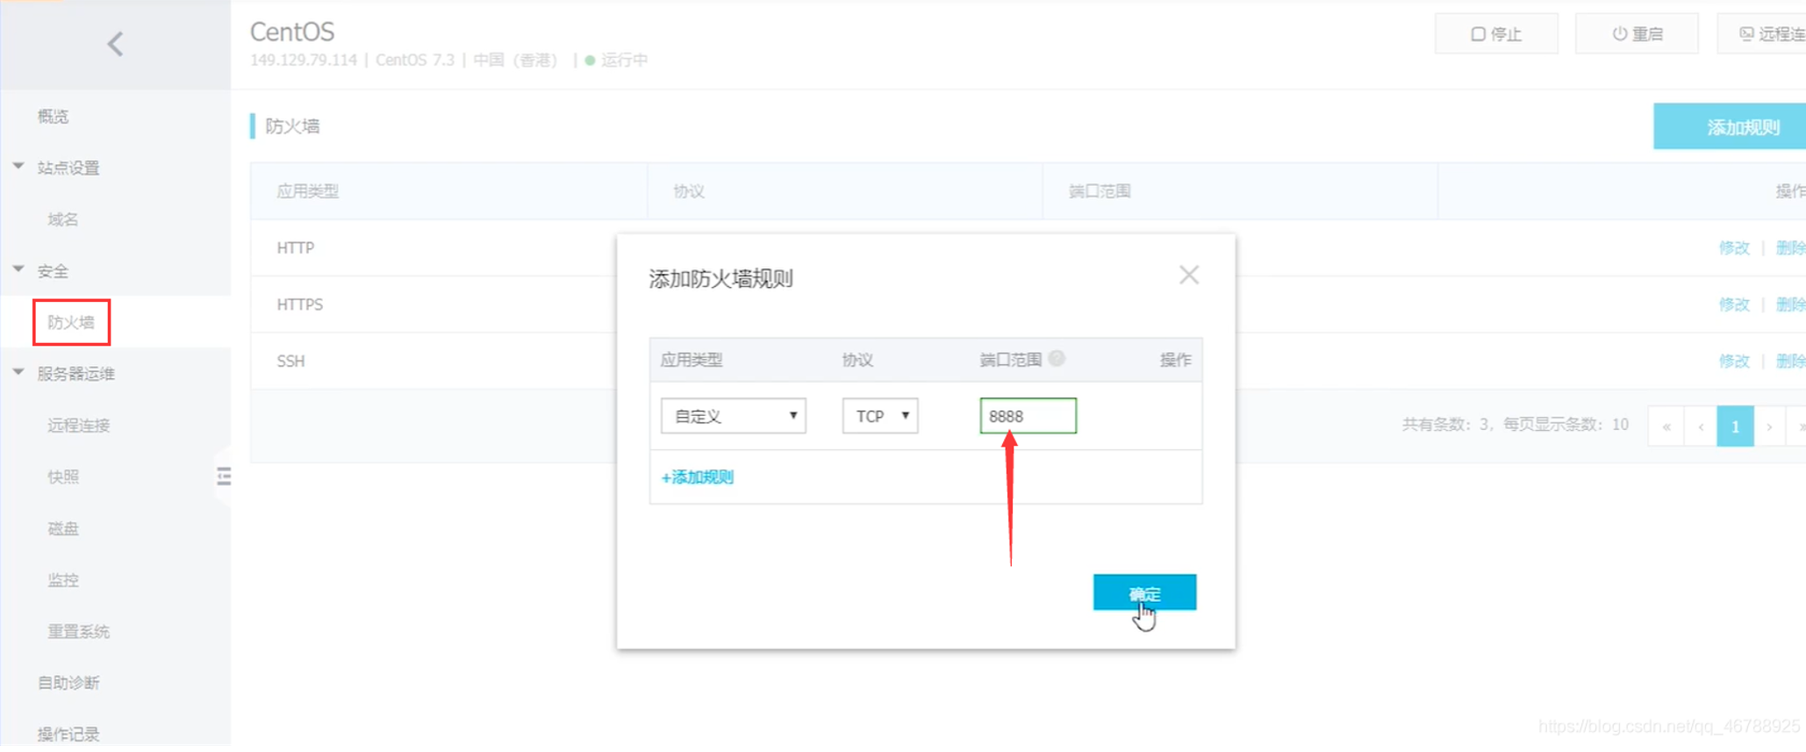Viewport: 1806px width, 752px height.
Task: Select 防火墙 in the sidebar
Action: pos(71,322)
